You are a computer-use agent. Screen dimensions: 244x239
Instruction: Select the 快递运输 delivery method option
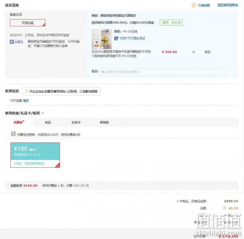pyautogui.click(x=28, y=23)
